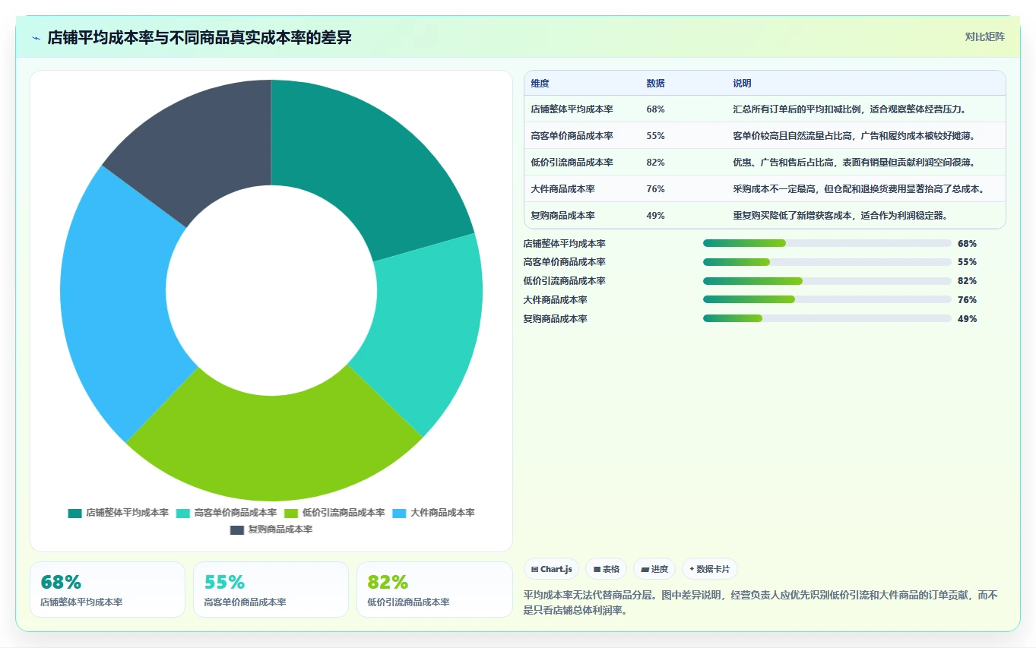Click the 数据卡片 chip
This screenshot has height=648, width=1036.
pyautogui.click(x=709, y=569)
